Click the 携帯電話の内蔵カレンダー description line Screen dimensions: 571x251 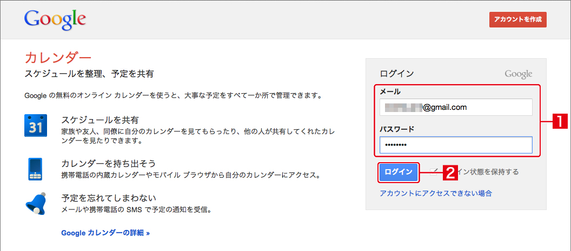[x=191, y=176]
